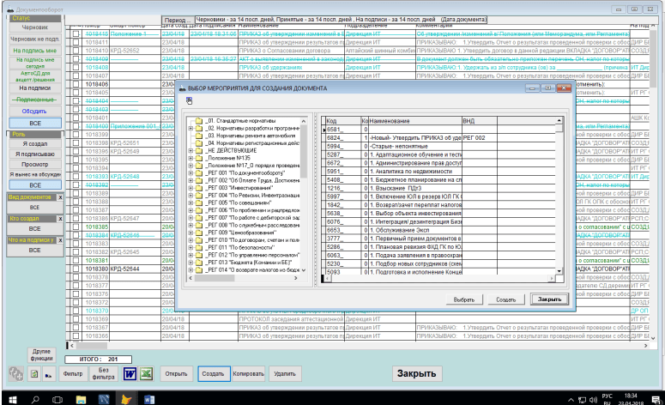Viewport: 665px width, 405px height.
Task: Check the box for document 1018399
Action: tap(76, 135)
